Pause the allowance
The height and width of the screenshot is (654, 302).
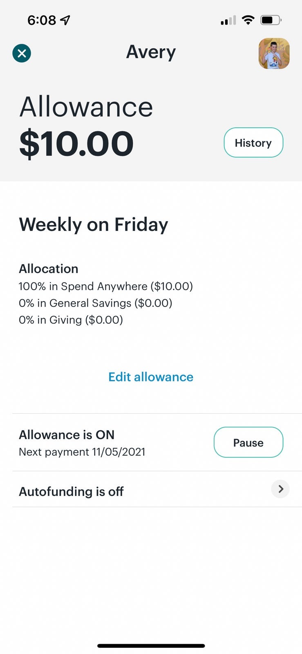tap(248, 442)
